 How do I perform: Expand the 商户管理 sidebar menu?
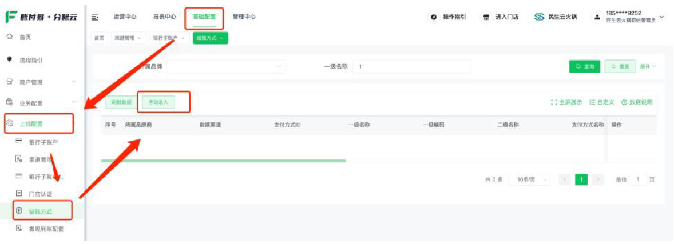click(41, 82)
